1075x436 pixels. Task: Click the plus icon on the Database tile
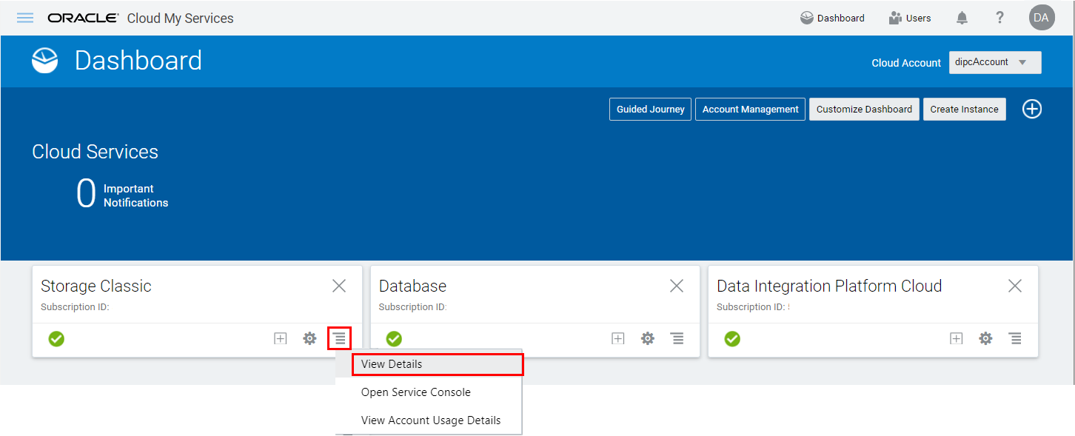(x=617, y=338)
